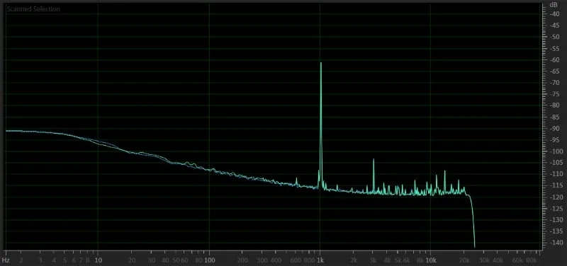
Task: Click the '20k' frequency axis label
Action: pyautogui.click(x=464, y=260)
